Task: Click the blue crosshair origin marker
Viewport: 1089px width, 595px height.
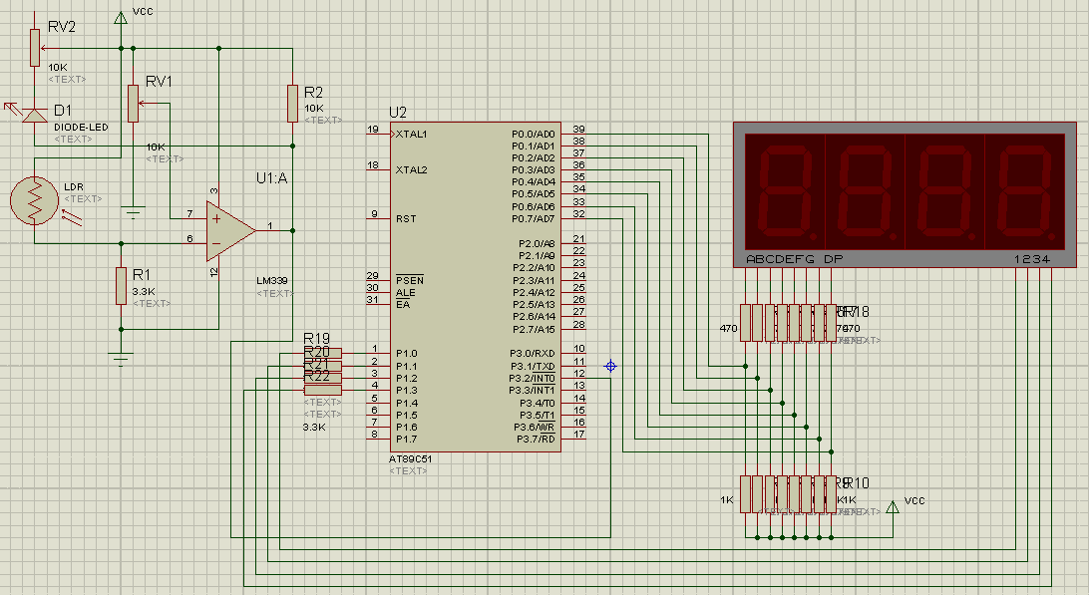Action: [610, 366]
